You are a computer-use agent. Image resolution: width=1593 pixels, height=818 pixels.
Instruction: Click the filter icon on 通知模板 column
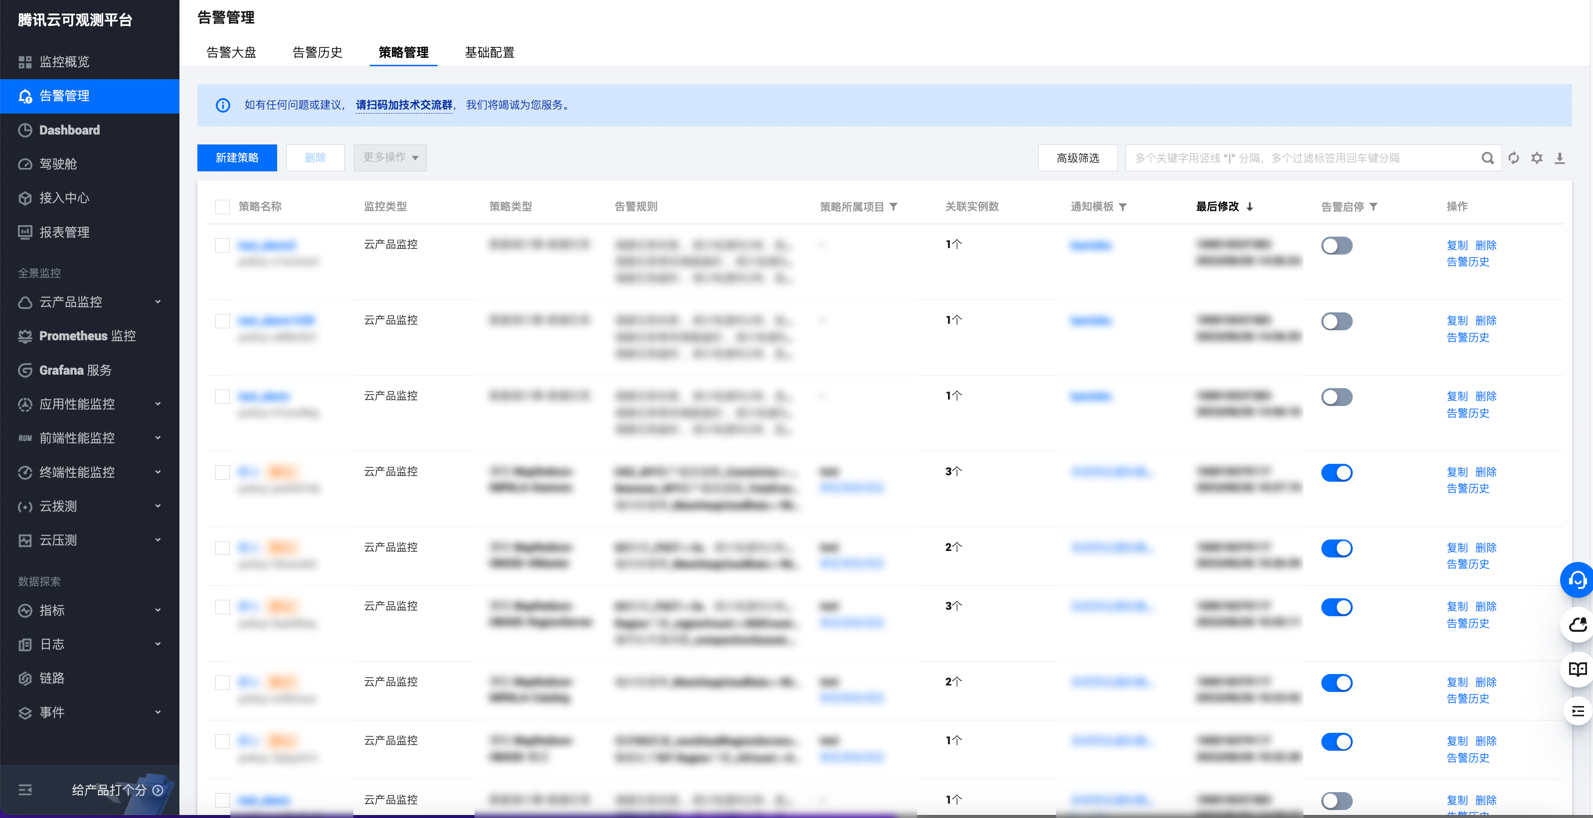(x=1123, y=207)
